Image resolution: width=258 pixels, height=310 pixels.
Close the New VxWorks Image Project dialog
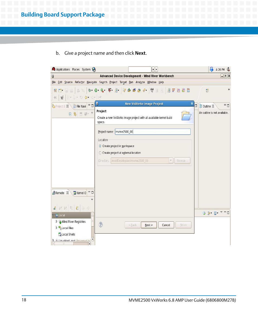coord(192,104)
